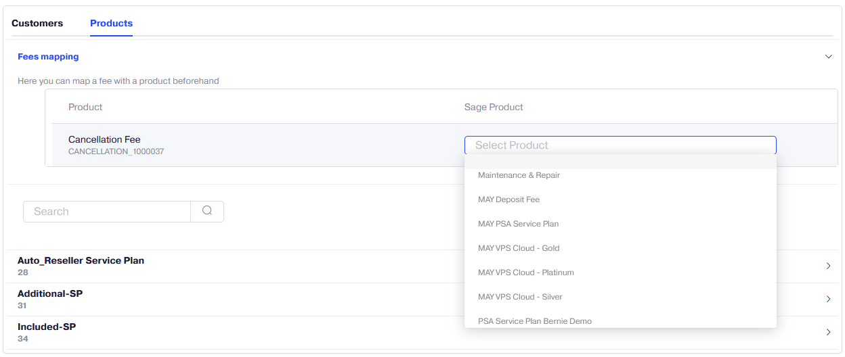Expand the Included-SP row arrow
This screenshot has width=845, height=357.
point(828,332)
